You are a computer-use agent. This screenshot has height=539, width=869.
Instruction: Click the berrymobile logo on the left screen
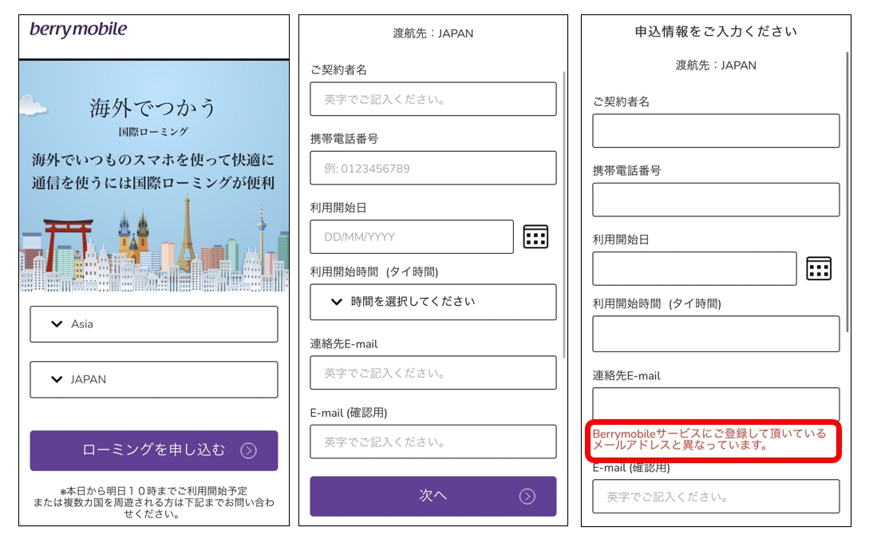click(78, 30)
